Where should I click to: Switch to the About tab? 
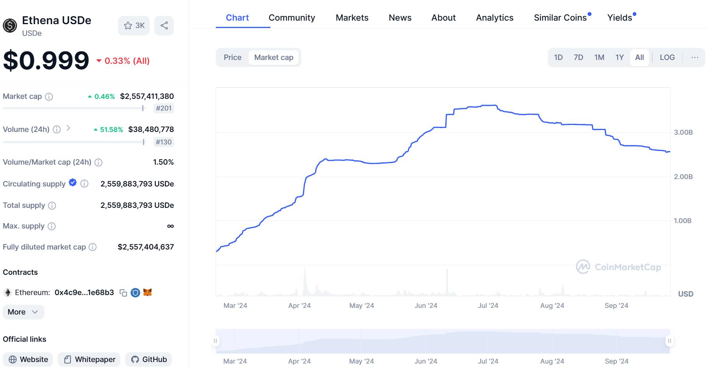coord(443,18)
